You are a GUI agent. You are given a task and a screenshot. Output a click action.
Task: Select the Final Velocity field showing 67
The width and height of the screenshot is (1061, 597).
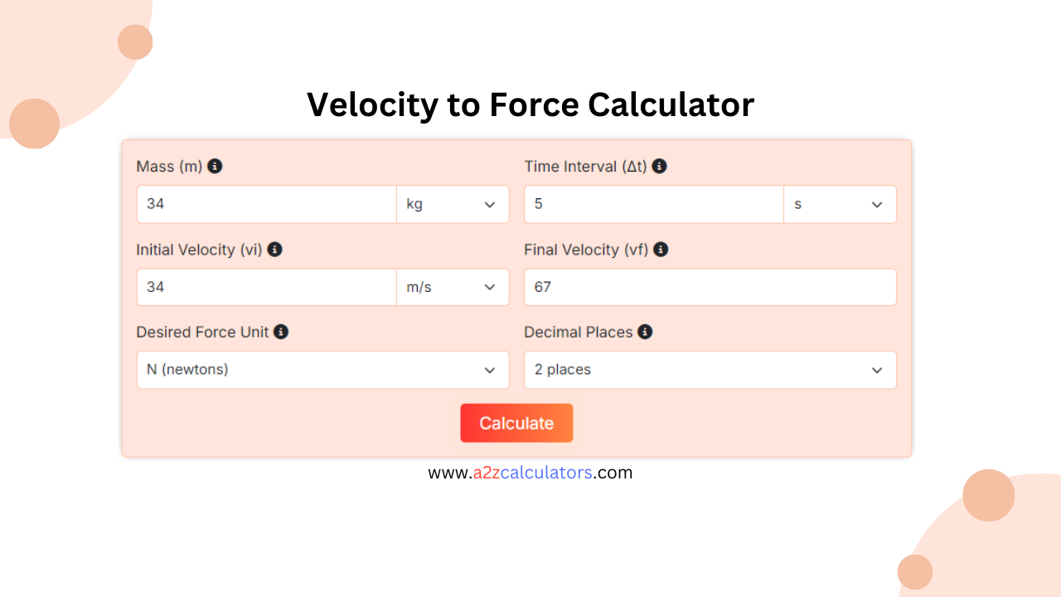(710, 287)
